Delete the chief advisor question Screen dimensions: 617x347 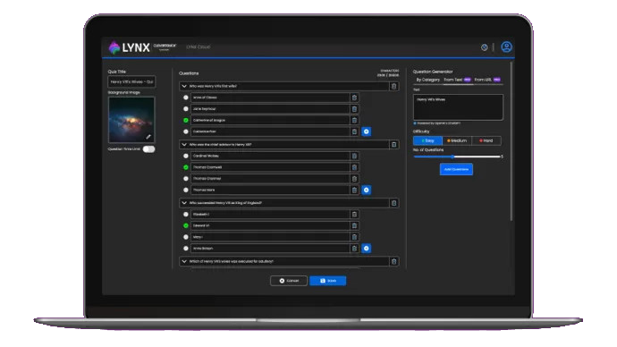(x=393, y=145)
